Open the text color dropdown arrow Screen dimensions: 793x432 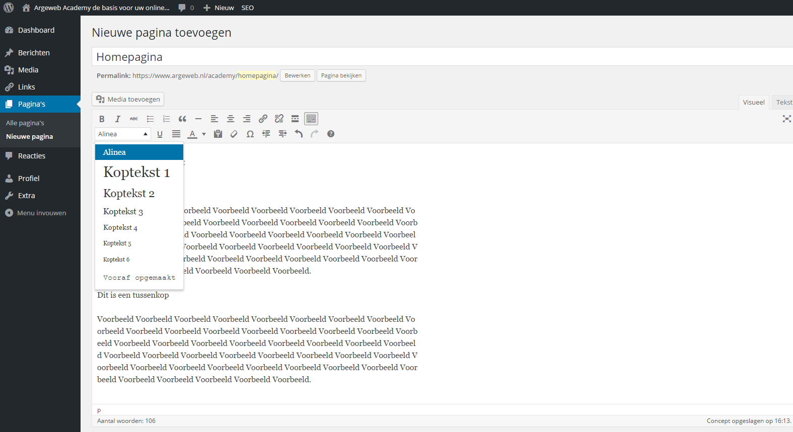204,134
